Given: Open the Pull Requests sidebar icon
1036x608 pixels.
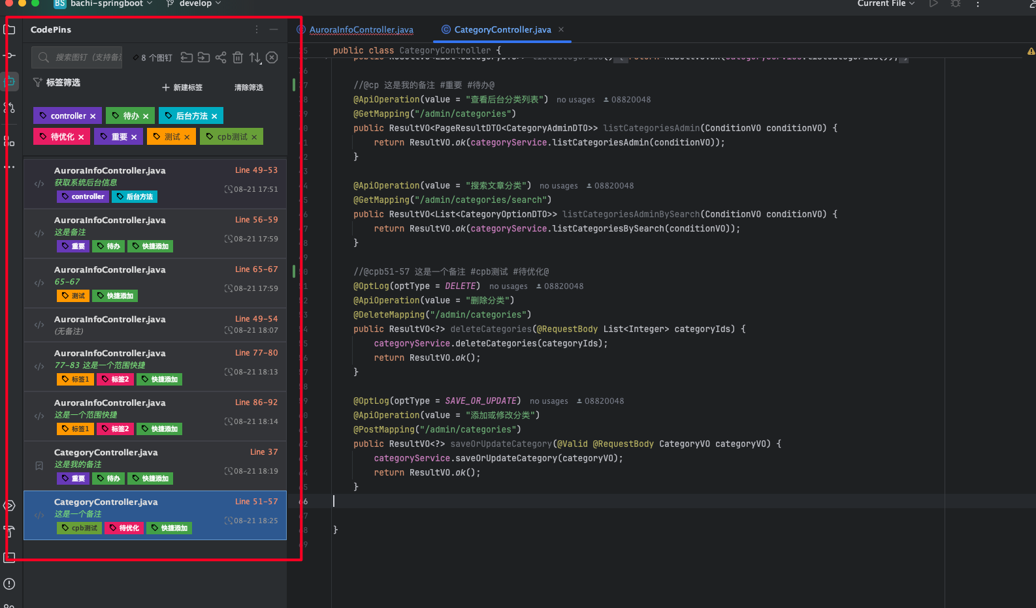Looking at the screenshot, I should click(x=9, y=108).
